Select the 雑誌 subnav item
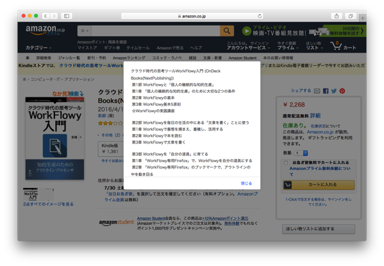 [x=192, y=58]
